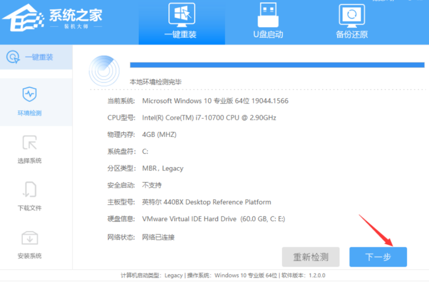The width and height of the screenshot is (429, 284).
Task: Click the 系统之家 house logo
Action: coord(23,18)
